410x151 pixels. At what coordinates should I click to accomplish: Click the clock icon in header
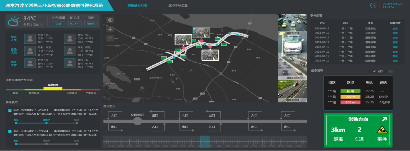[373, 5]
